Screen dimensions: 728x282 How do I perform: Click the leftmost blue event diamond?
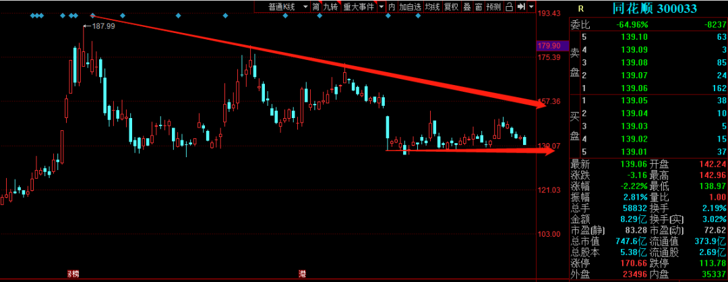click(x=32, y=16)
